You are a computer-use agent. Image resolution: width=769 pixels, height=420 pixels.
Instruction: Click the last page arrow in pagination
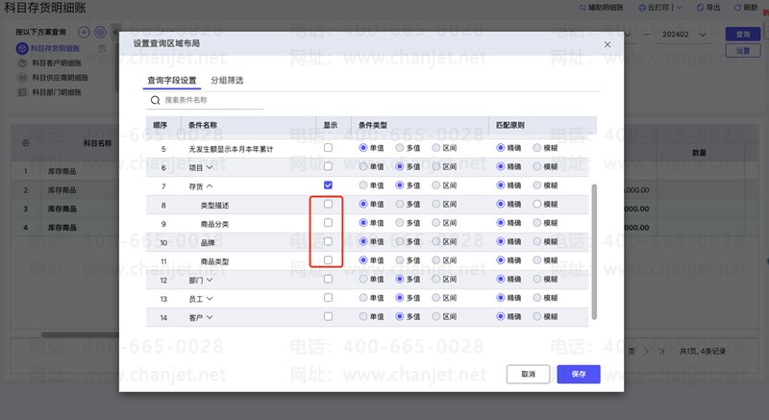pos(662,352)
